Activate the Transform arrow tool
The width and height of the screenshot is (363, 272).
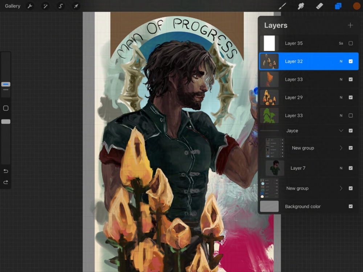pyautogui.click(x=76, y=6)
